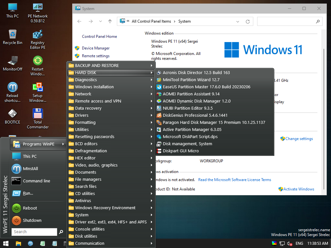Launch NIUBI Partition Editor 9.3.5
Viewport: 331px width, 248px height.
214,108
